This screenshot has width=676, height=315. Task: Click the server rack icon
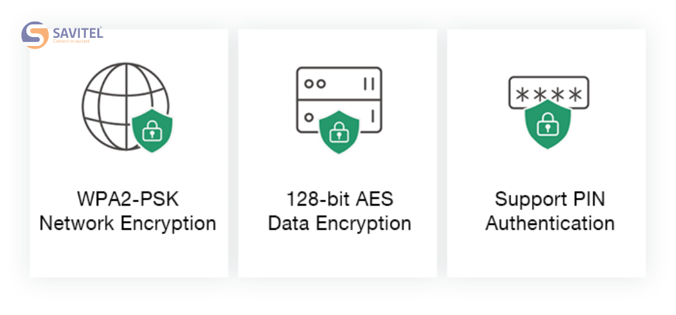(339, 99)
